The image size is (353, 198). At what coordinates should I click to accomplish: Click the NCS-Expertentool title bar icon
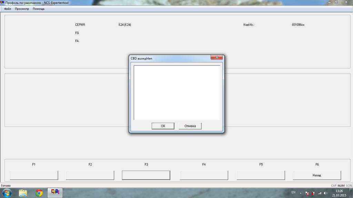tap(2, 2)
